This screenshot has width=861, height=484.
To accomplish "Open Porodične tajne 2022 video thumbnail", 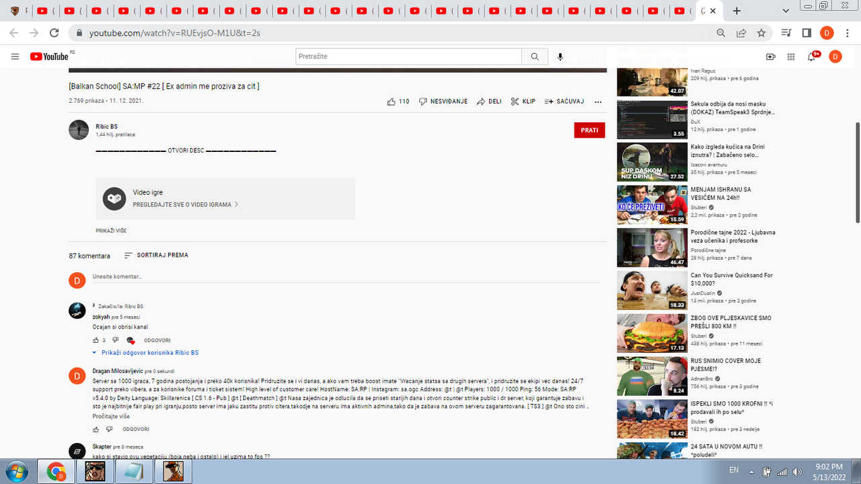I will click(x=652, y=248).
